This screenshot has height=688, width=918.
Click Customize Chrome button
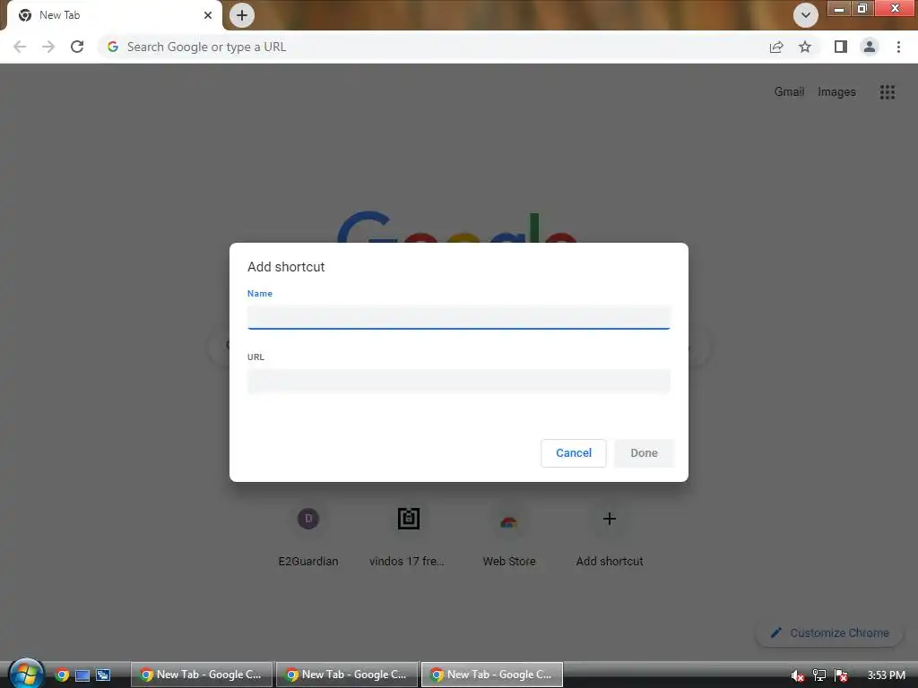(x=829, y=632)
